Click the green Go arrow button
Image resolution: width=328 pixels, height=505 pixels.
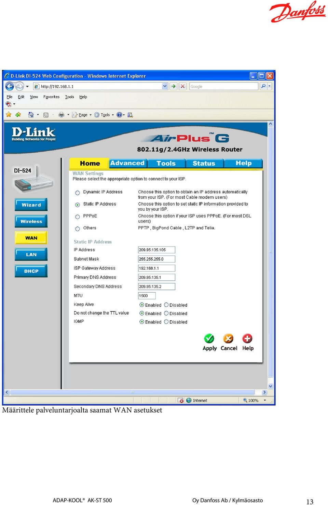(x=173, y=86)
